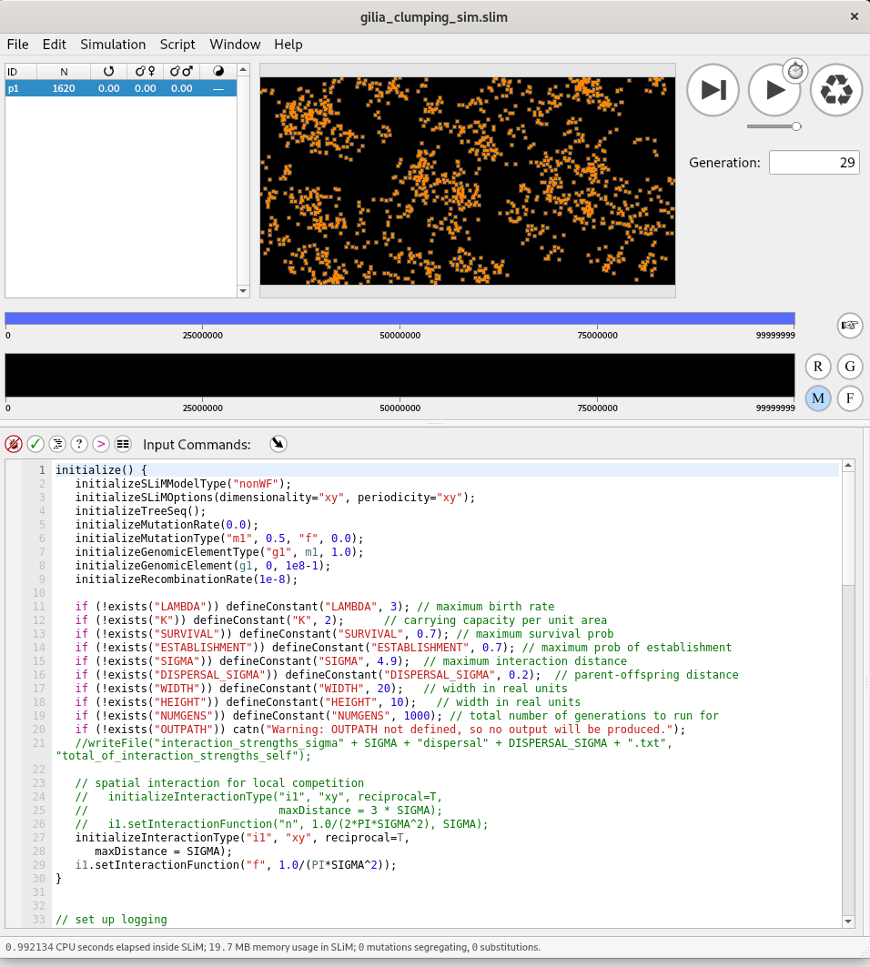Click the execute arrow beside Input Commands
Viewport: 870px width, 967px height.
[278, 444]
